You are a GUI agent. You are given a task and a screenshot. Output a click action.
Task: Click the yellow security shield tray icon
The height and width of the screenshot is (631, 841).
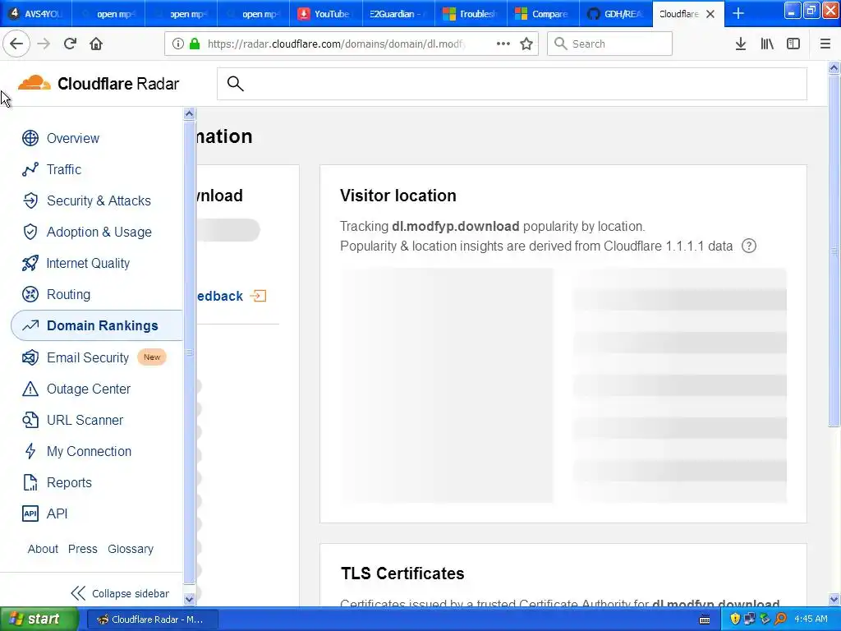click(735, 619)
